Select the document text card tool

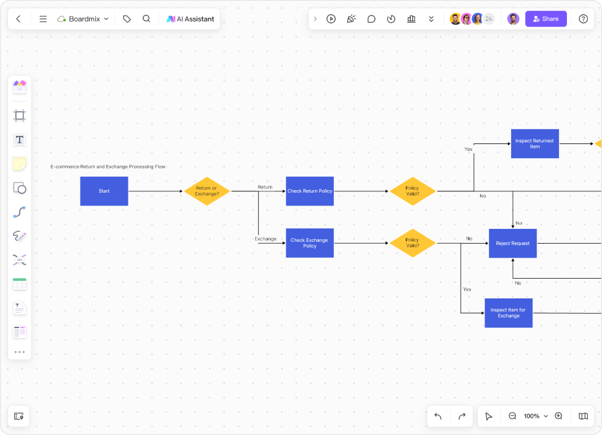[x=20, y=308]
